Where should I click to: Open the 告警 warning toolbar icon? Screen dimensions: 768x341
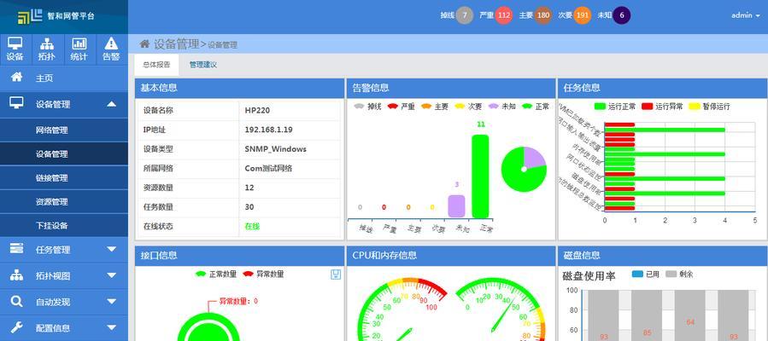click(111, 49)
